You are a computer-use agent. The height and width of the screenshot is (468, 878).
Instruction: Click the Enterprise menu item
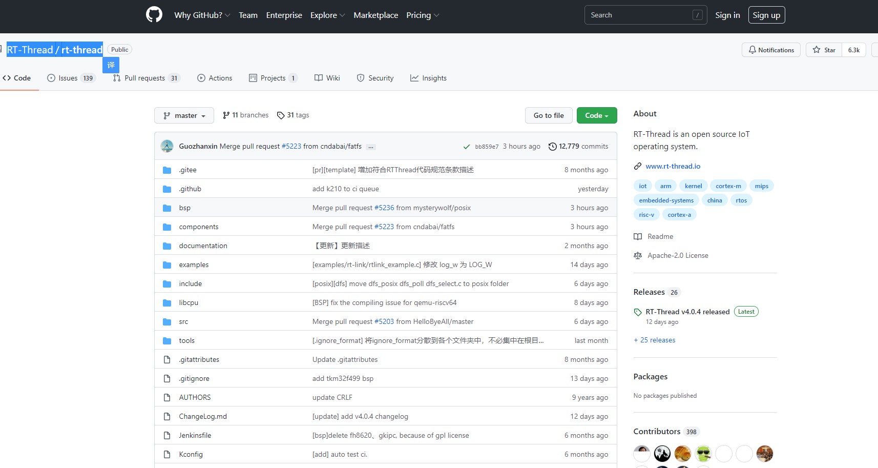[x=284, y=15]
